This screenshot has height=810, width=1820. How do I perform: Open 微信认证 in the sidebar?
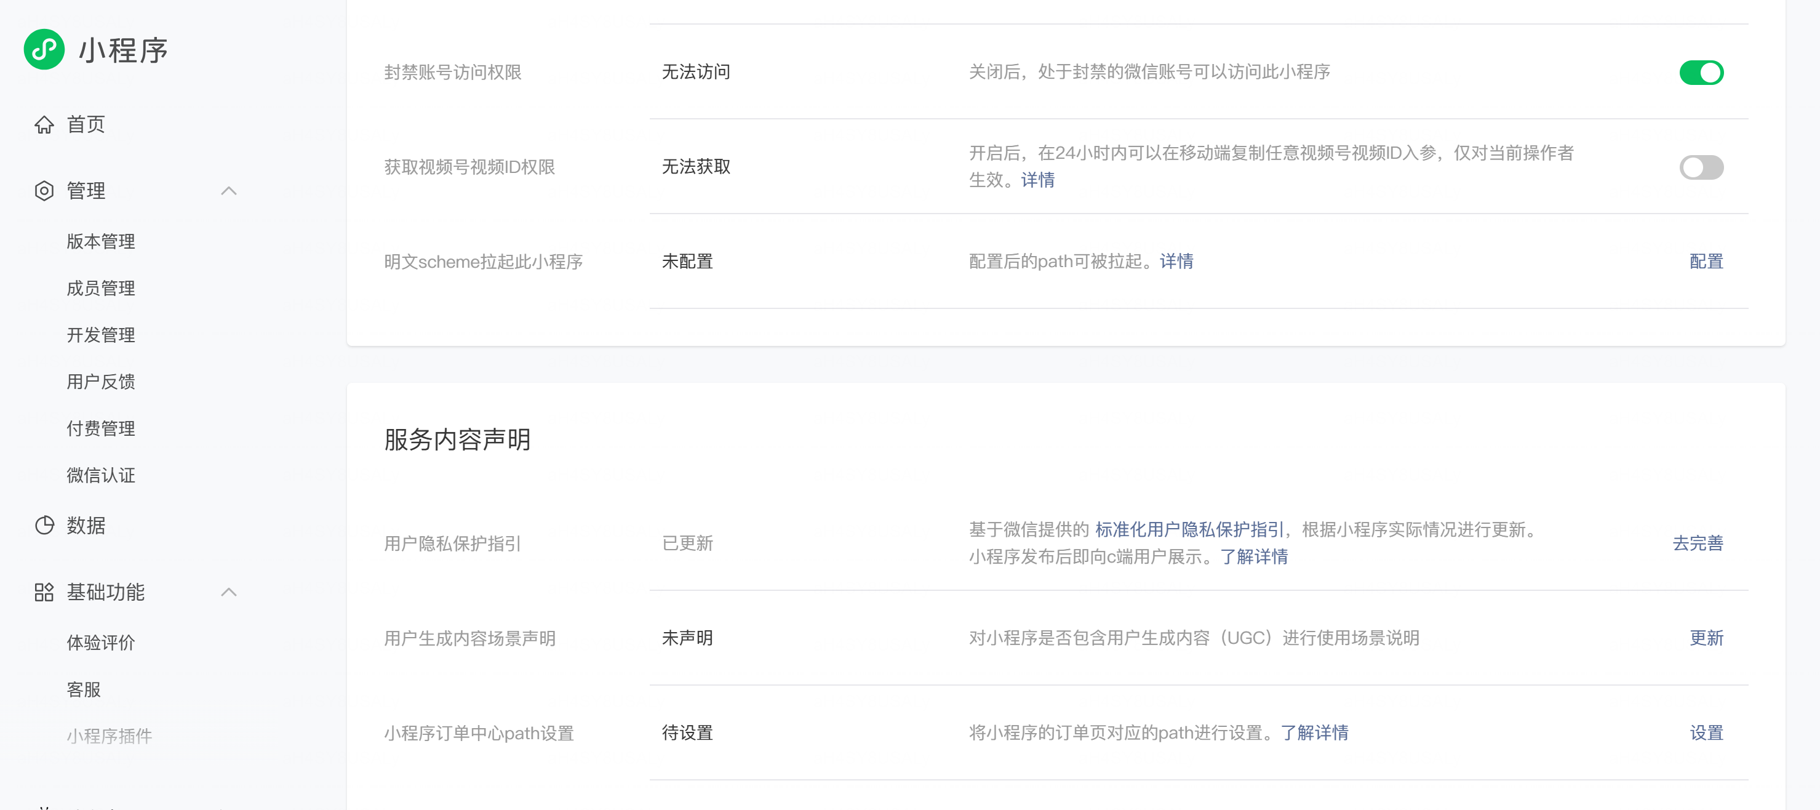(100, 475)
